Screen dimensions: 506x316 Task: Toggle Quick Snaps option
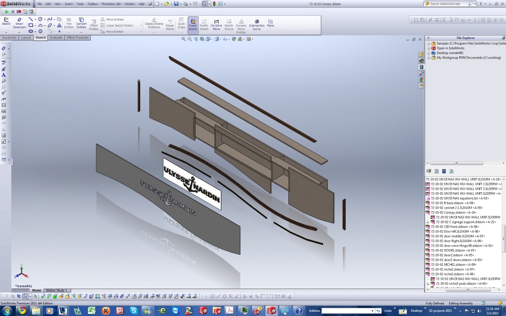pyautogui.click(x=181, y=23)
